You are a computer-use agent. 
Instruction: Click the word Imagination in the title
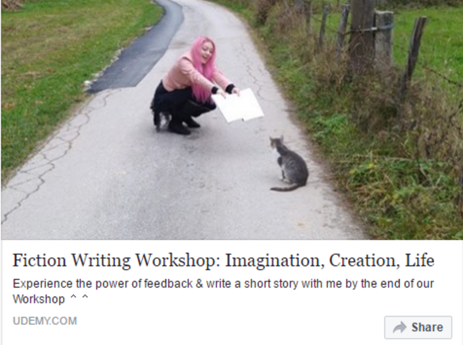point(273,260)
